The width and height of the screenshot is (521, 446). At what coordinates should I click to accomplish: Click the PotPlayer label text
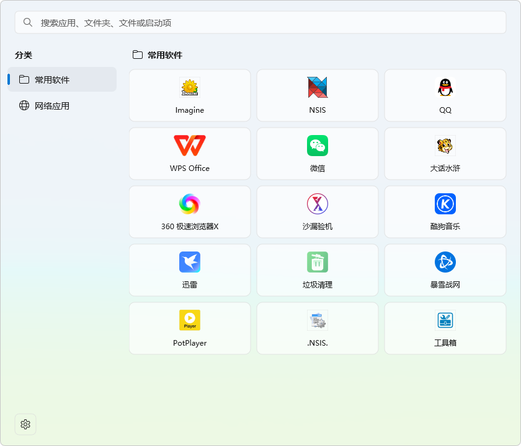pos(190,343)
